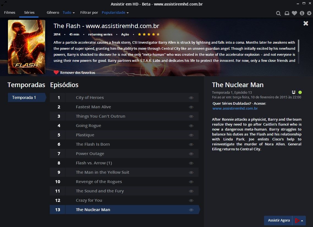Open settings with the gear icon
Screen dimensions: 313x227
pos(309,13)
